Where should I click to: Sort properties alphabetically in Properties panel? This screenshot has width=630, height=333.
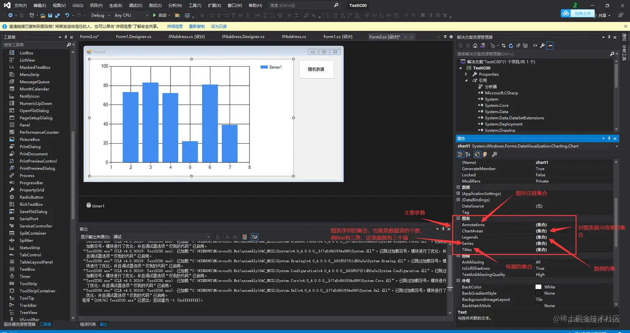pyautogui.click(x=468, y=154)
